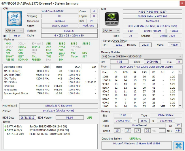The image size is (185, 151).
Task: Click the blue X close icon
Action: pos(178,145)
